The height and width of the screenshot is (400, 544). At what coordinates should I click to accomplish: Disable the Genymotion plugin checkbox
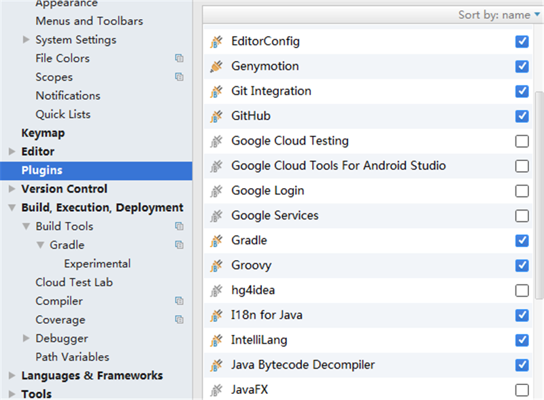(522, 66)
